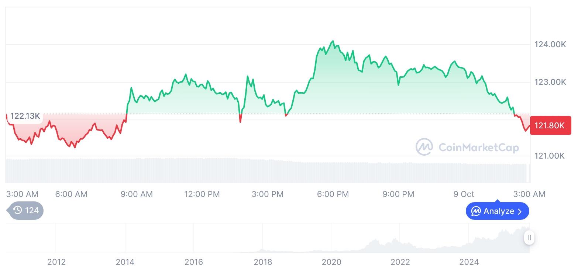The height and width of the screenshot is (270, 578).
Task: Click the 2022 mark in the navigator timeline
Action: point(400,262)
